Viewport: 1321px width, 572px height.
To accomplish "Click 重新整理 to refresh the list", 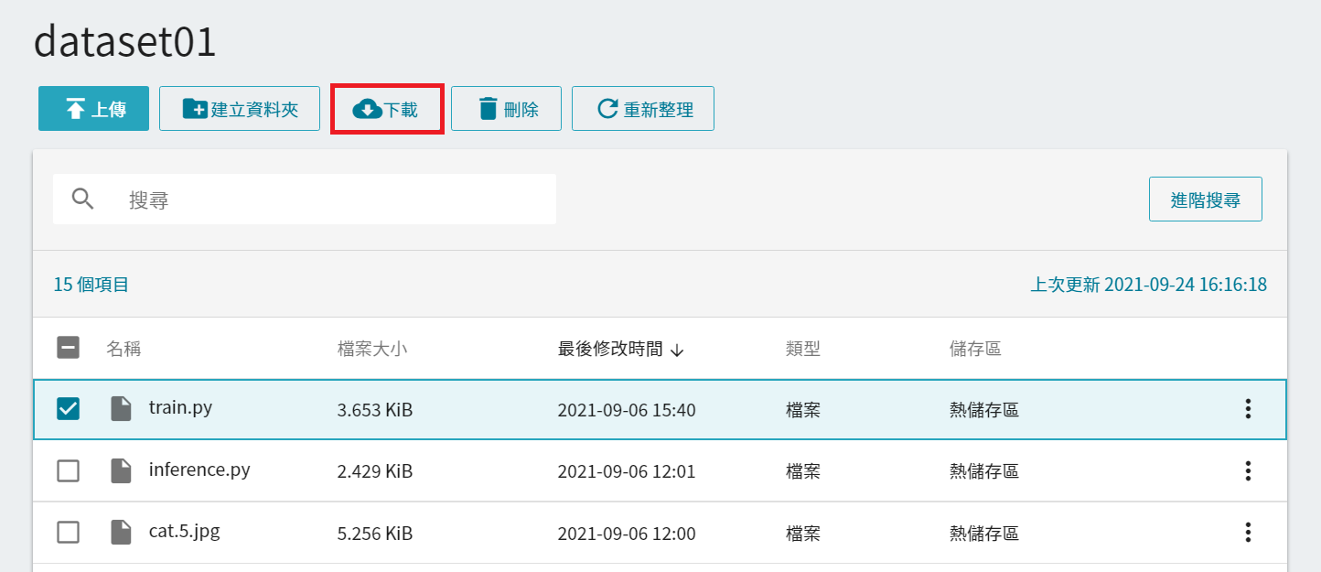I will (x=643, y=109).
